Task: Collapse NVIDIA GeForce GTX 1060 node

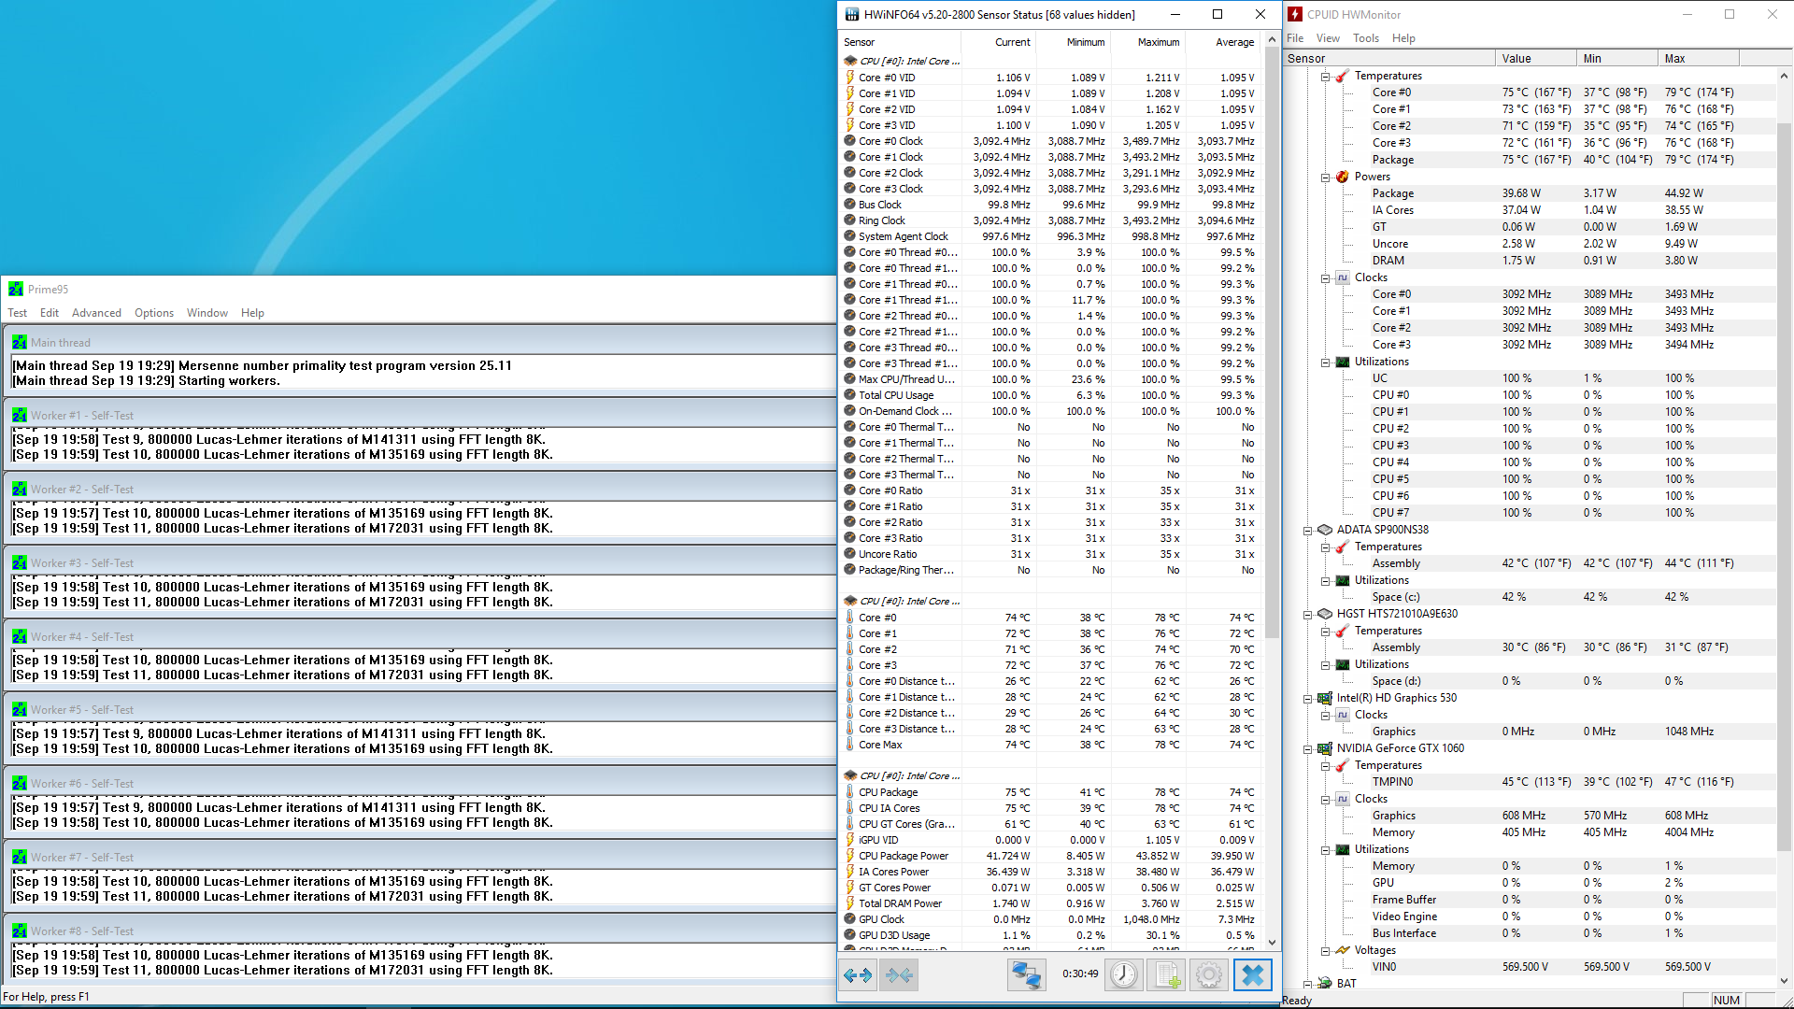Action: click(1308, 749)
